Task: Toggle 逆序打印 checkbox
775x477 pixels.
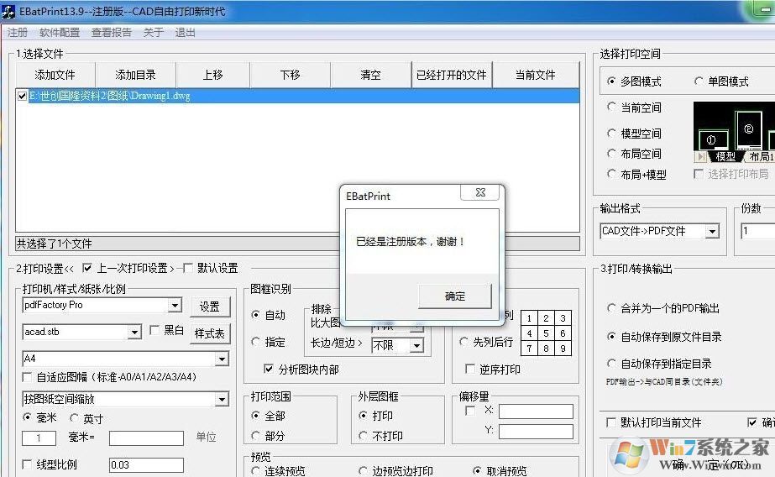Action: click(470, 370)
